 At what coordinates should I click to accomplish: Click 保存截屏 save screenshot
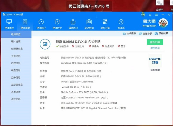161,34
